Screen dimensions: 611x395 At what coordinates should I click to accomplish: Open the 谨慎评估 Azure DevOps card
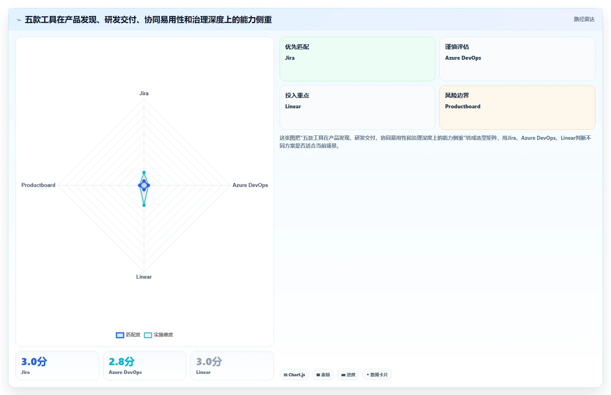(x=517, y=59)
